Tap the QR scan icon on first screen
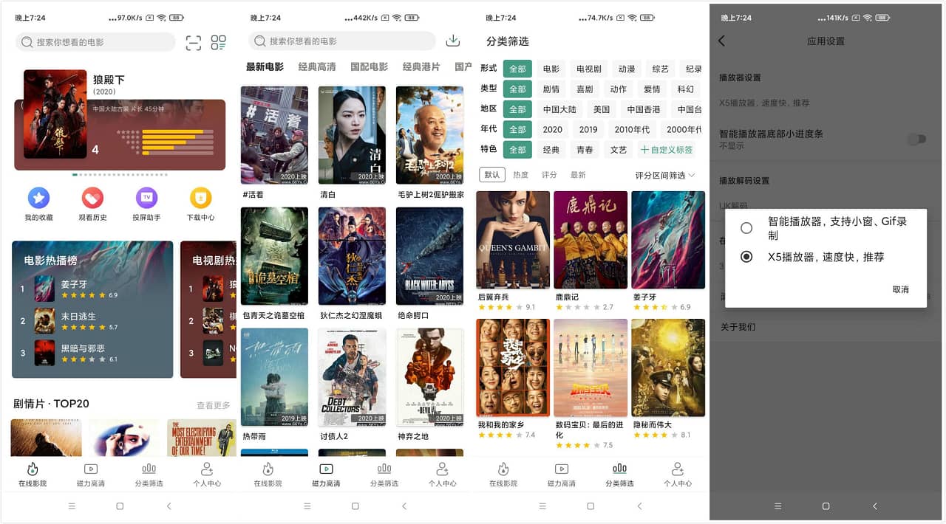 194,43
